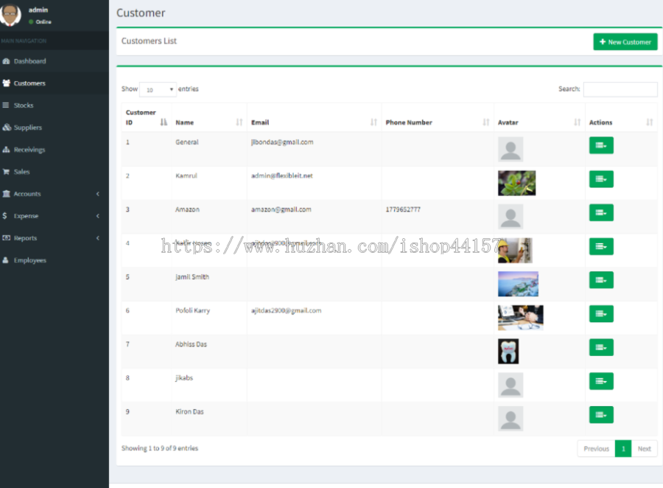Click the worker avatar in row 4
The image size is (663, 488).
(515, 250)
